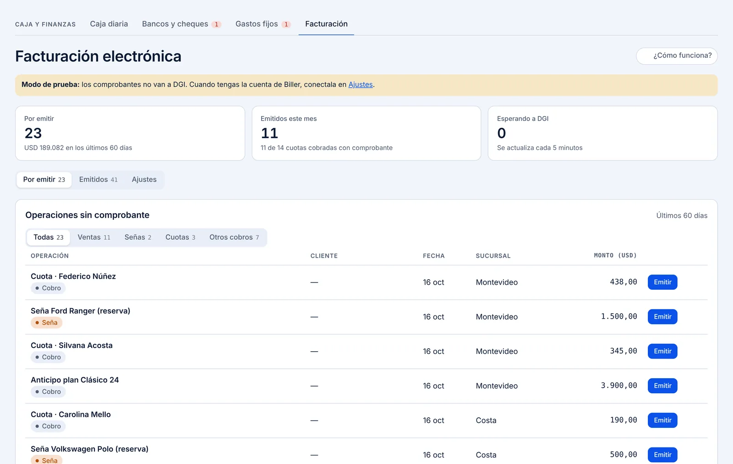Viewport: 733px width, 464px height.
Task: Click the 'Seña Ford Ranger (reserva)' operation name
Action: click(x=80, y=311)
